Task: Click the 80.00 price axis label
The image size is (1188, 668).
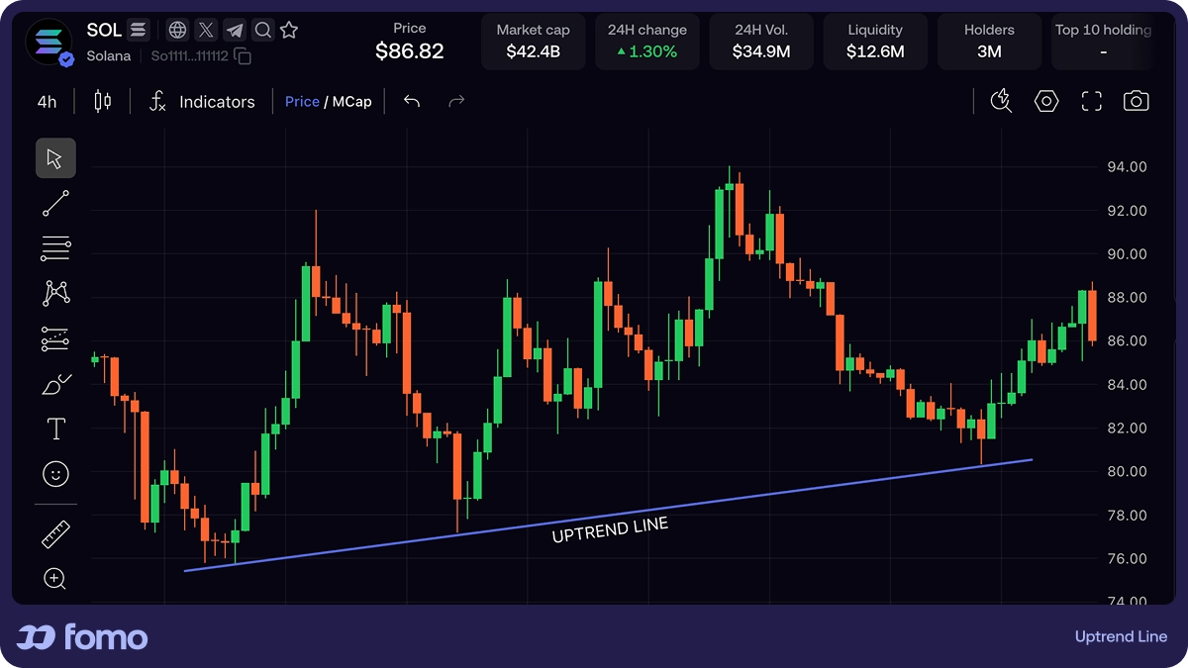Action: (x=1127, y=472)
